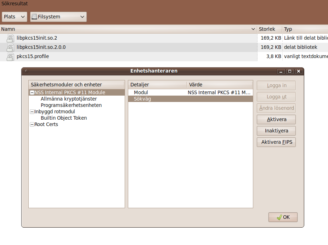Click the Sökresultat heading text
This screenshot has height=245, width=328.
coord(15,4)
